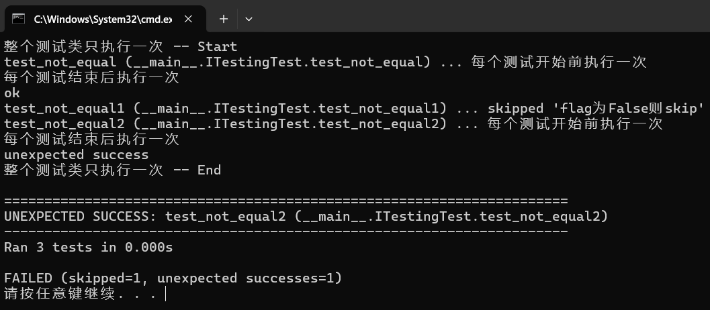This screenshot has width=710, height=310.
Task: Expand the new tab profile dropdown chevron
Action: click(249, 19)
